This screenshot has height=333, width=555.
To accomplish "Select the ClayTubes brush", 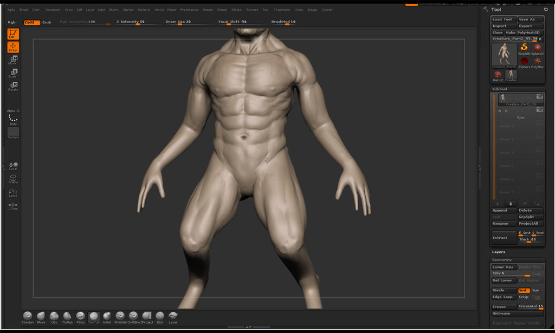I will coord(93,316).
